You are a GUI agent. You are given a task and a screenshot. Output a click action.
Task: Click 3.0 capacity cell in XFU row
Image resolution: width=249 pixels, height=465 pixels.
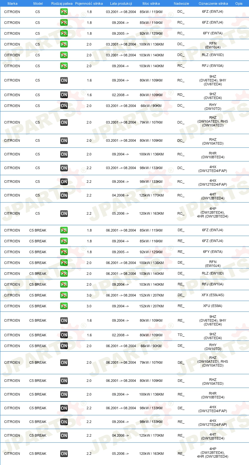[x=89, y=306]
